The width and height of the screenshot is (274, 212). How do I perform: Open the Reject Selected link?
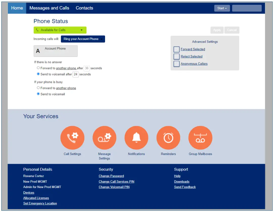191,56
